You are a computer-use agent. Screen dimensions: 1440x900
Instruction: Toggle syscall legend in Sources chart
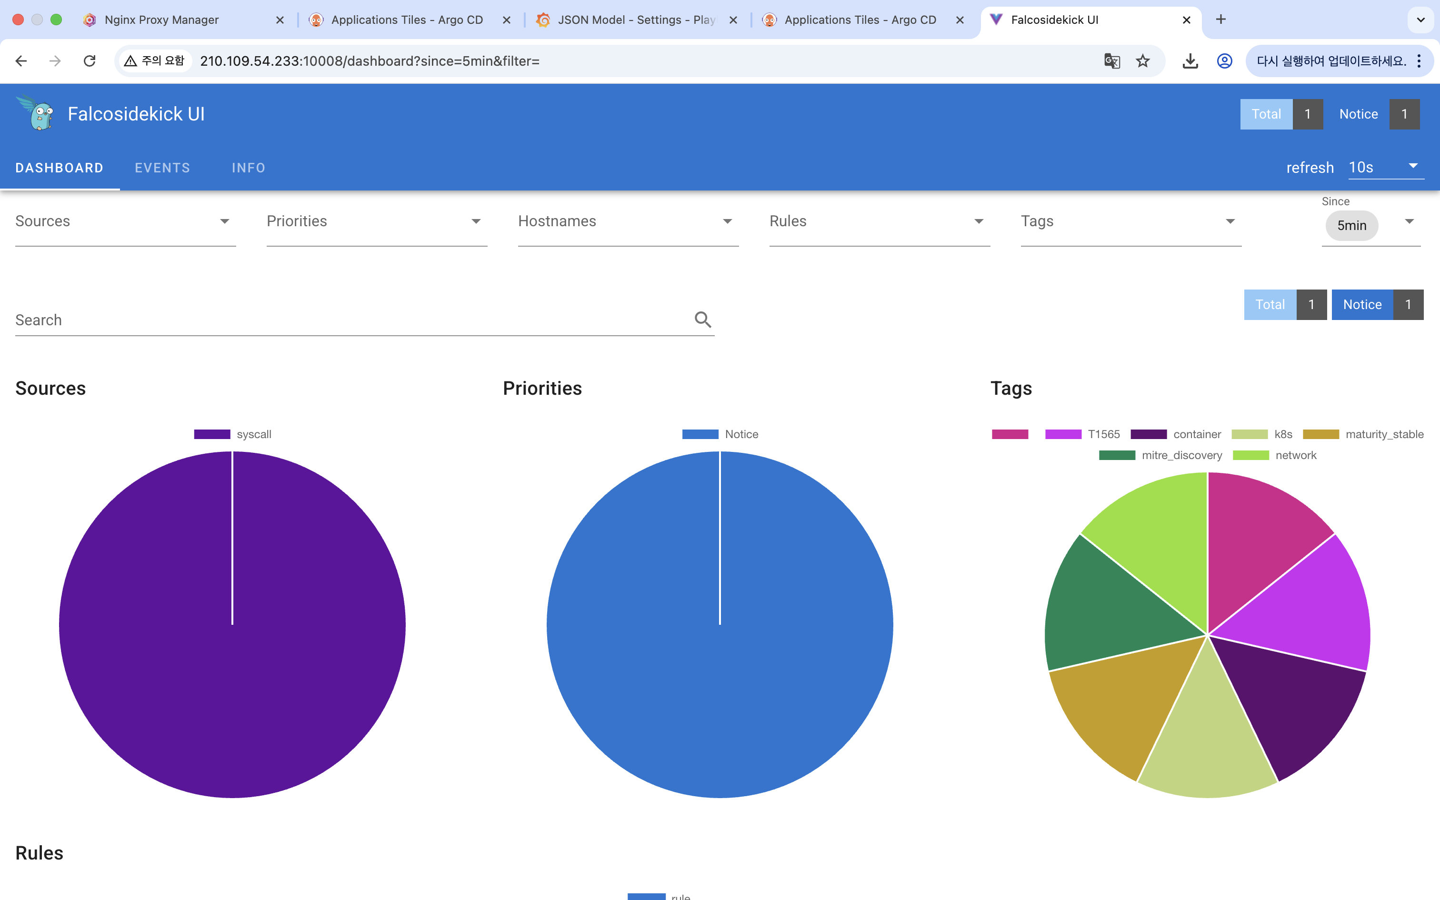pos(233,434)
